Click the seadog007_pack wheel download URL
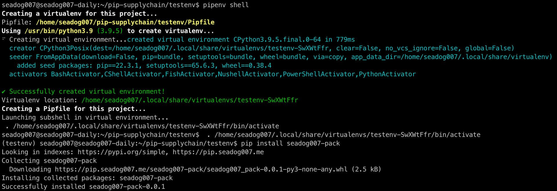Viewport: 557px width, 191px height. (201, 169)
